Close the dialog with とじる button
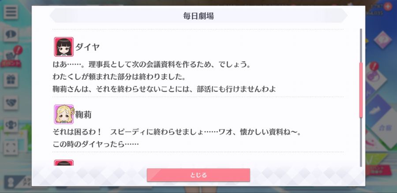The width and height of the screenshot is (397, 193). [x=198, y=175]
